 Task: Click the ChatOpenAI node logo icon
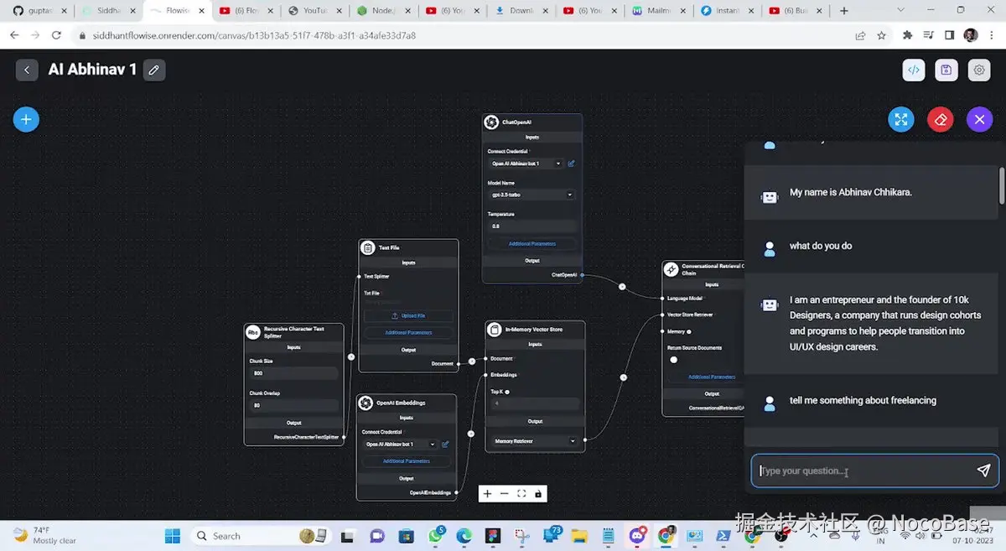point(491,122)
